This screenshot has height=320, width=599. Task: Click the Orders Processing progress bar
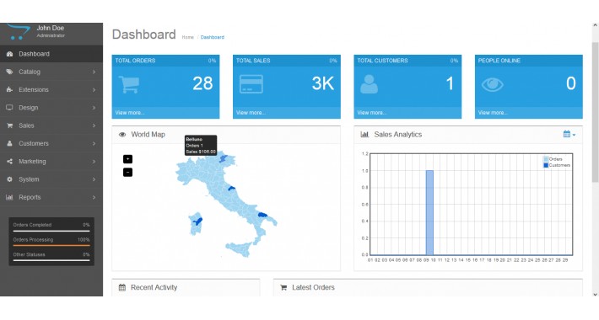pyautogui.click(x=51, y=246)
